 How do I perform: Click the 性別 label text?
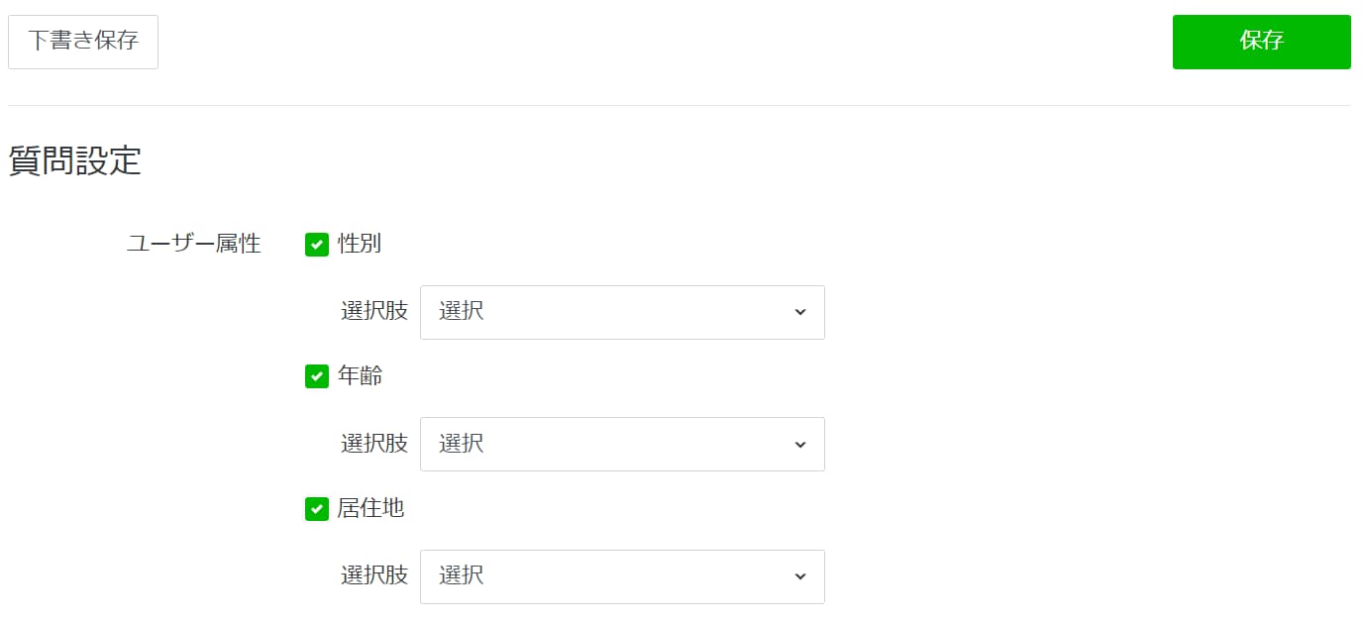pyautogui.click(x=360, y=244)
